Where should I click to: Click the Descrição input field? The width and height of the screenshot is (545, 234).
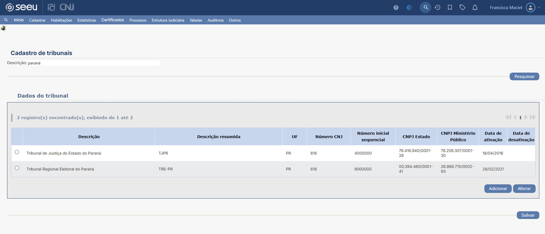(93, 63)
